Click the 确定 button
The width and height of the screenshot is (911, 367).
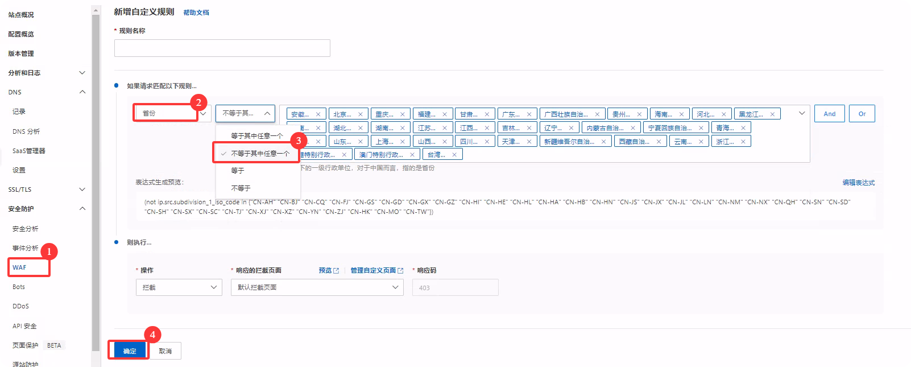(130, 351)
